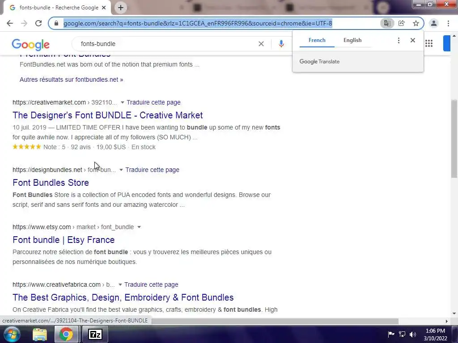Image resolution: width=458 pixels, height=343 pixels.
Task: Expand dropdown arrow beside creativefabrica.com result
Action: click(120, 284)
